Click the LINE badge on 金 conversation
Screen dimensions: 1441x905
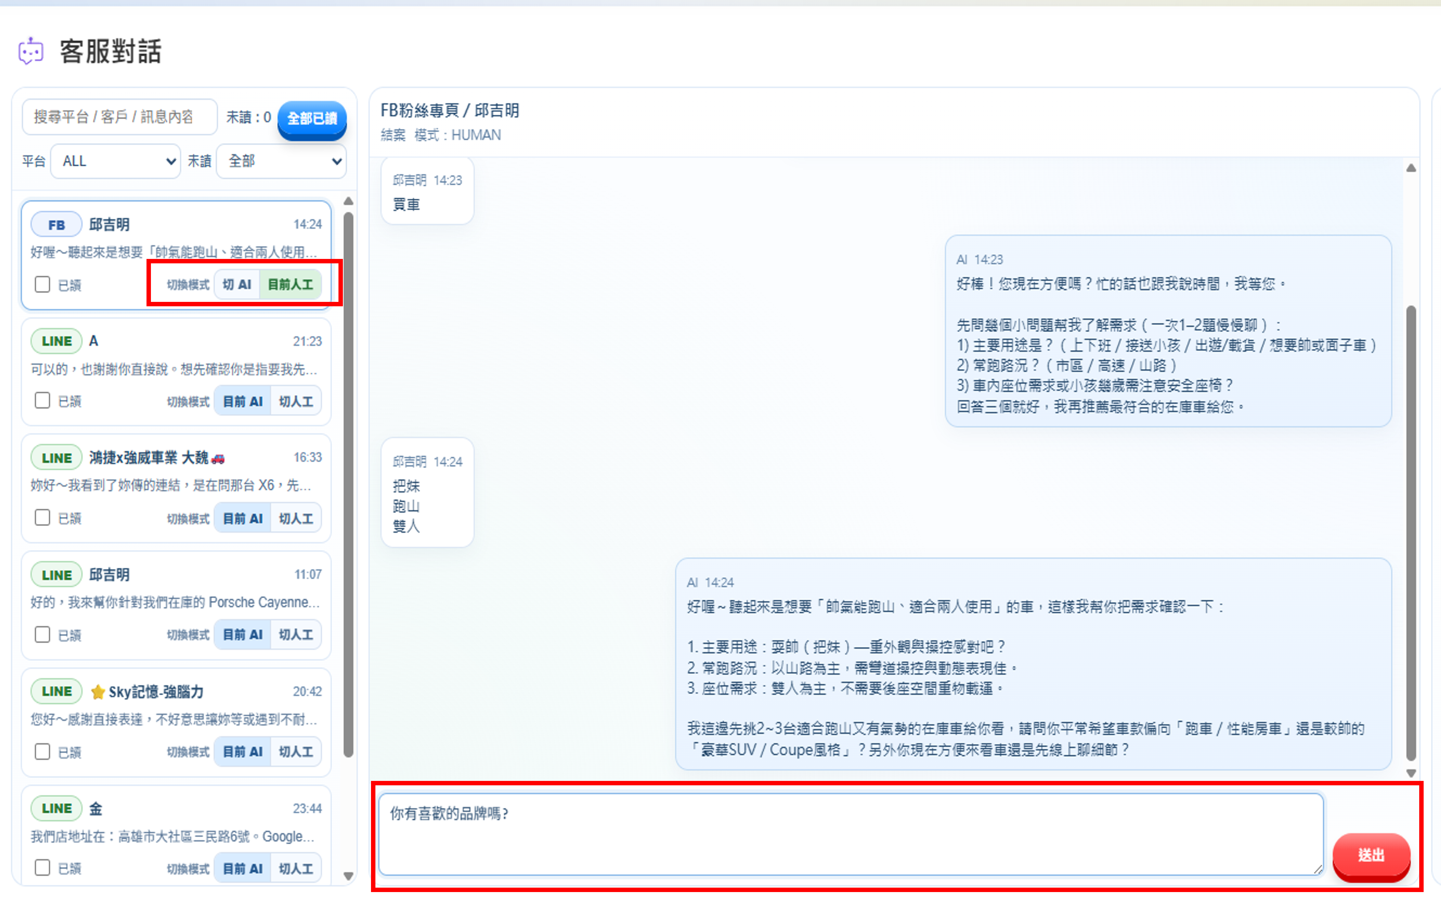[x=56, y=807]
